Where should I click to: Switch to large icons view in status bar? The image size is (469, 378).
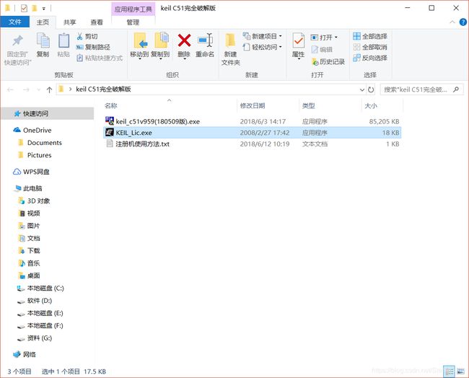tap(460, 372)
